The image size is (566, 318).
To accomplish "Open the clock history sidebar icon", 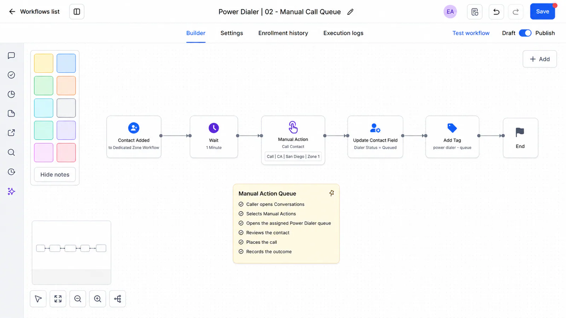I will [11, 172].
